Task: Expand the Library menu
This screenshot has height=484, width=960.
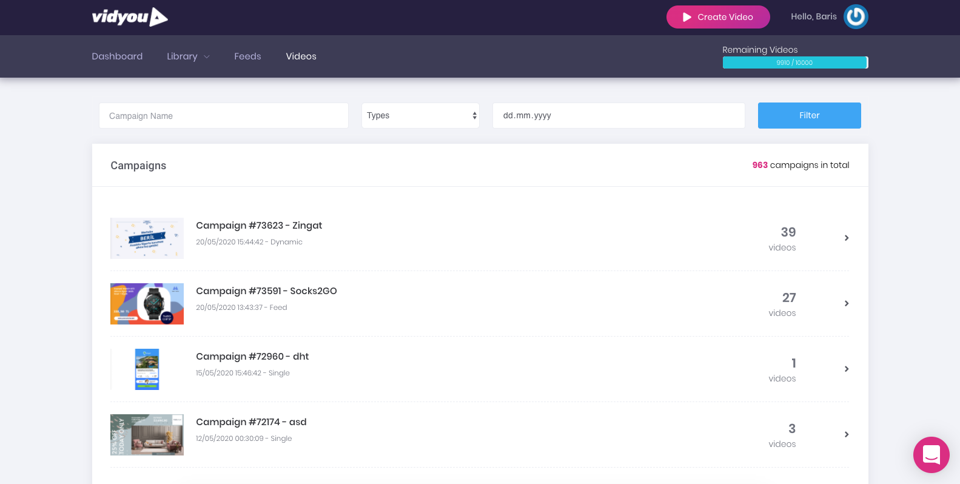Action: pos(188,56)
